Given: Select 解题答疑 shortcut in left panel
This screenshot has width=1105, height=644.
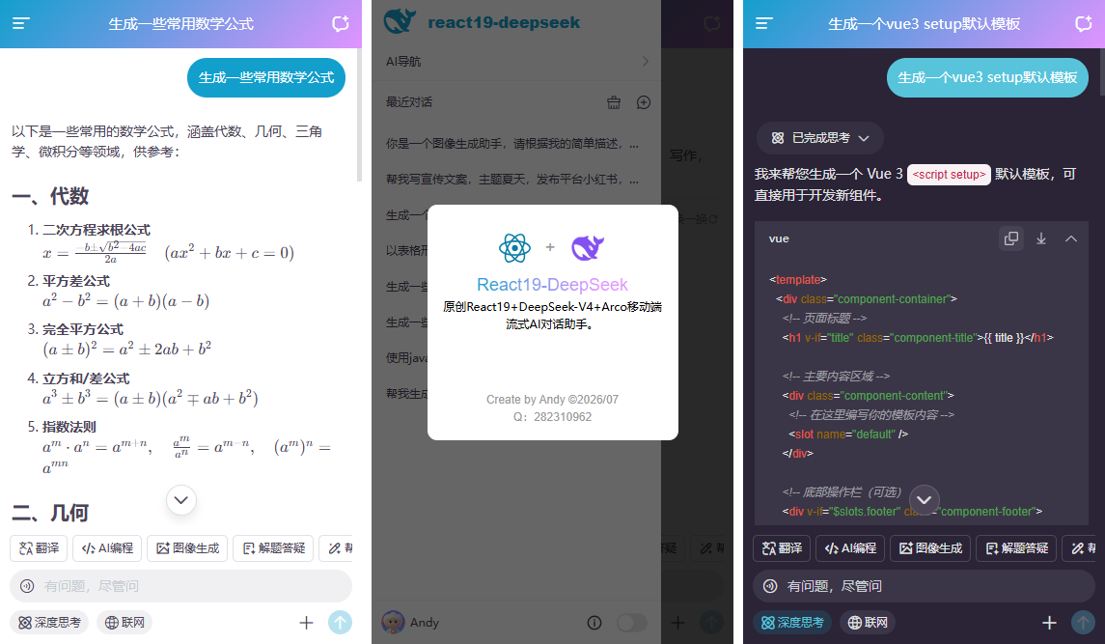Looking at the screenshot, I should (273, 548).
